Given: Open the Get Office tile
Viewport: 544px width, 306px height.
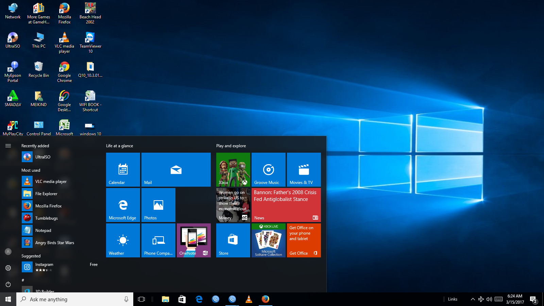Looking at the screenshot, I should point(304,240).
